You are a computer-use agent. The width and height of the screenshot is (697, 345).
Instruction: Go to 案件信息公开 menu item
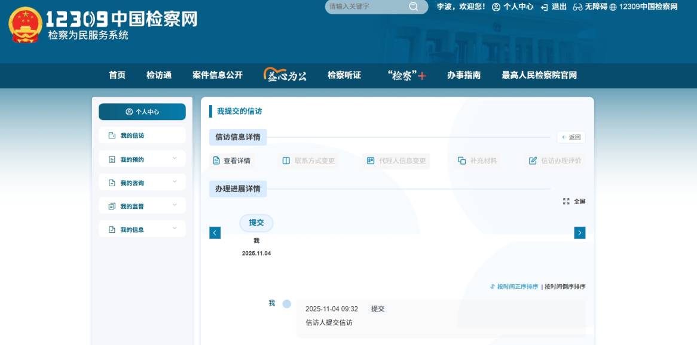click(218, 75)
